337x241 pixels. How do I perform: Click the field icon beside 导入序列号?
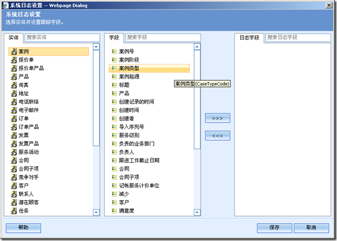[114, 127]
